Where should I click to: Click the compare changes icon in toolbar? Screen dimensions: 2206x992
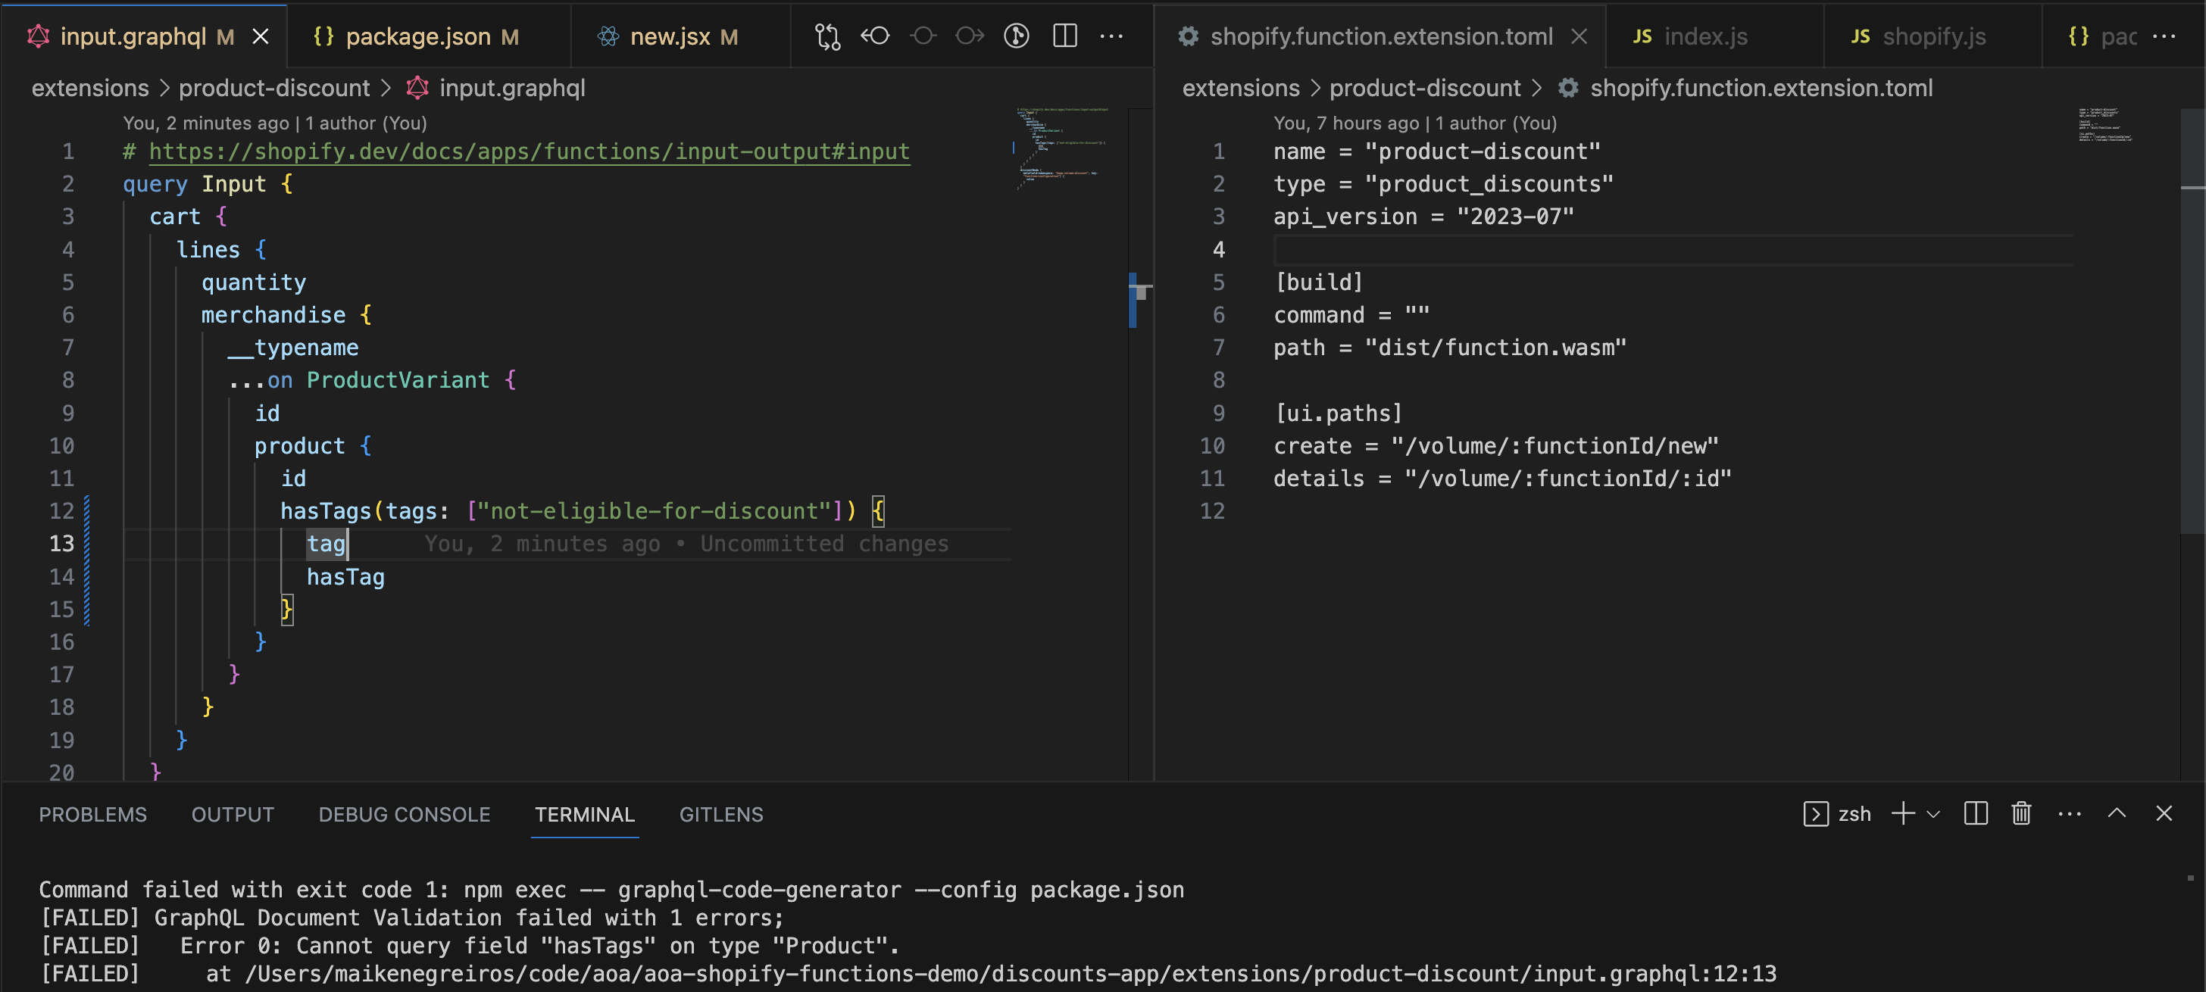point(827,36)
